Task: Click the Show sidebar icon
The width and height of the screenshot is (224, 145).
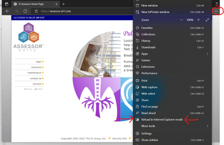Action: (137, 140)
